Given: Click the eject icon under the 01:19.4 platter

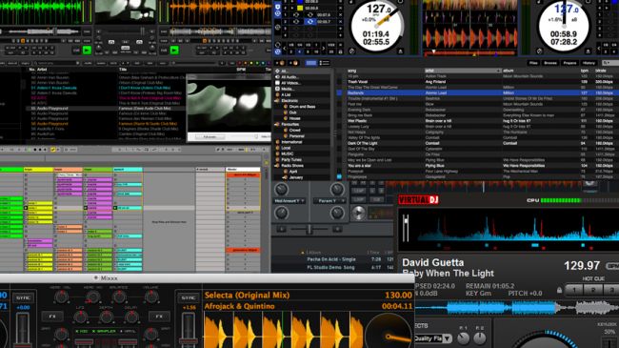Looking at the screenshot, I should [400, 51].
